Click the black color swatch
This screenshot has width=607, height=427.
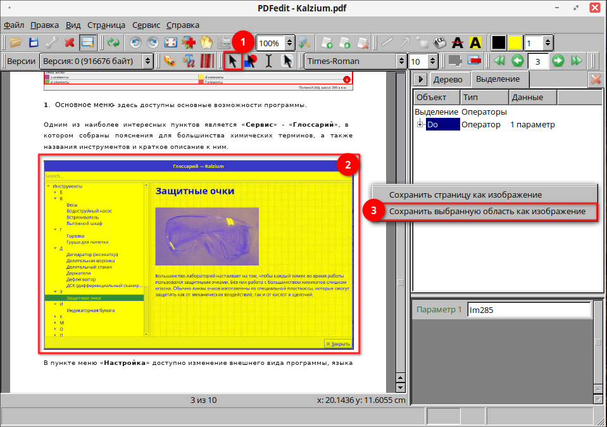(x=499, y=43)
